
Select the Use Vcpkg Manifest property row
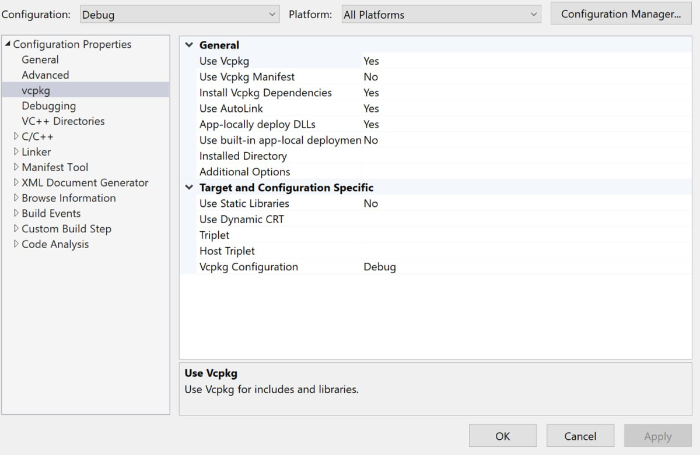pyautogui.click(x=247, y=77)
